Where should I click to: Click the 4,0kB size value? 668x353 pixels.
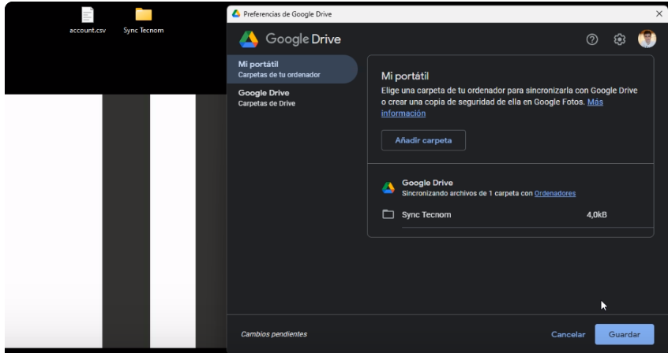(x=596, y=215)
